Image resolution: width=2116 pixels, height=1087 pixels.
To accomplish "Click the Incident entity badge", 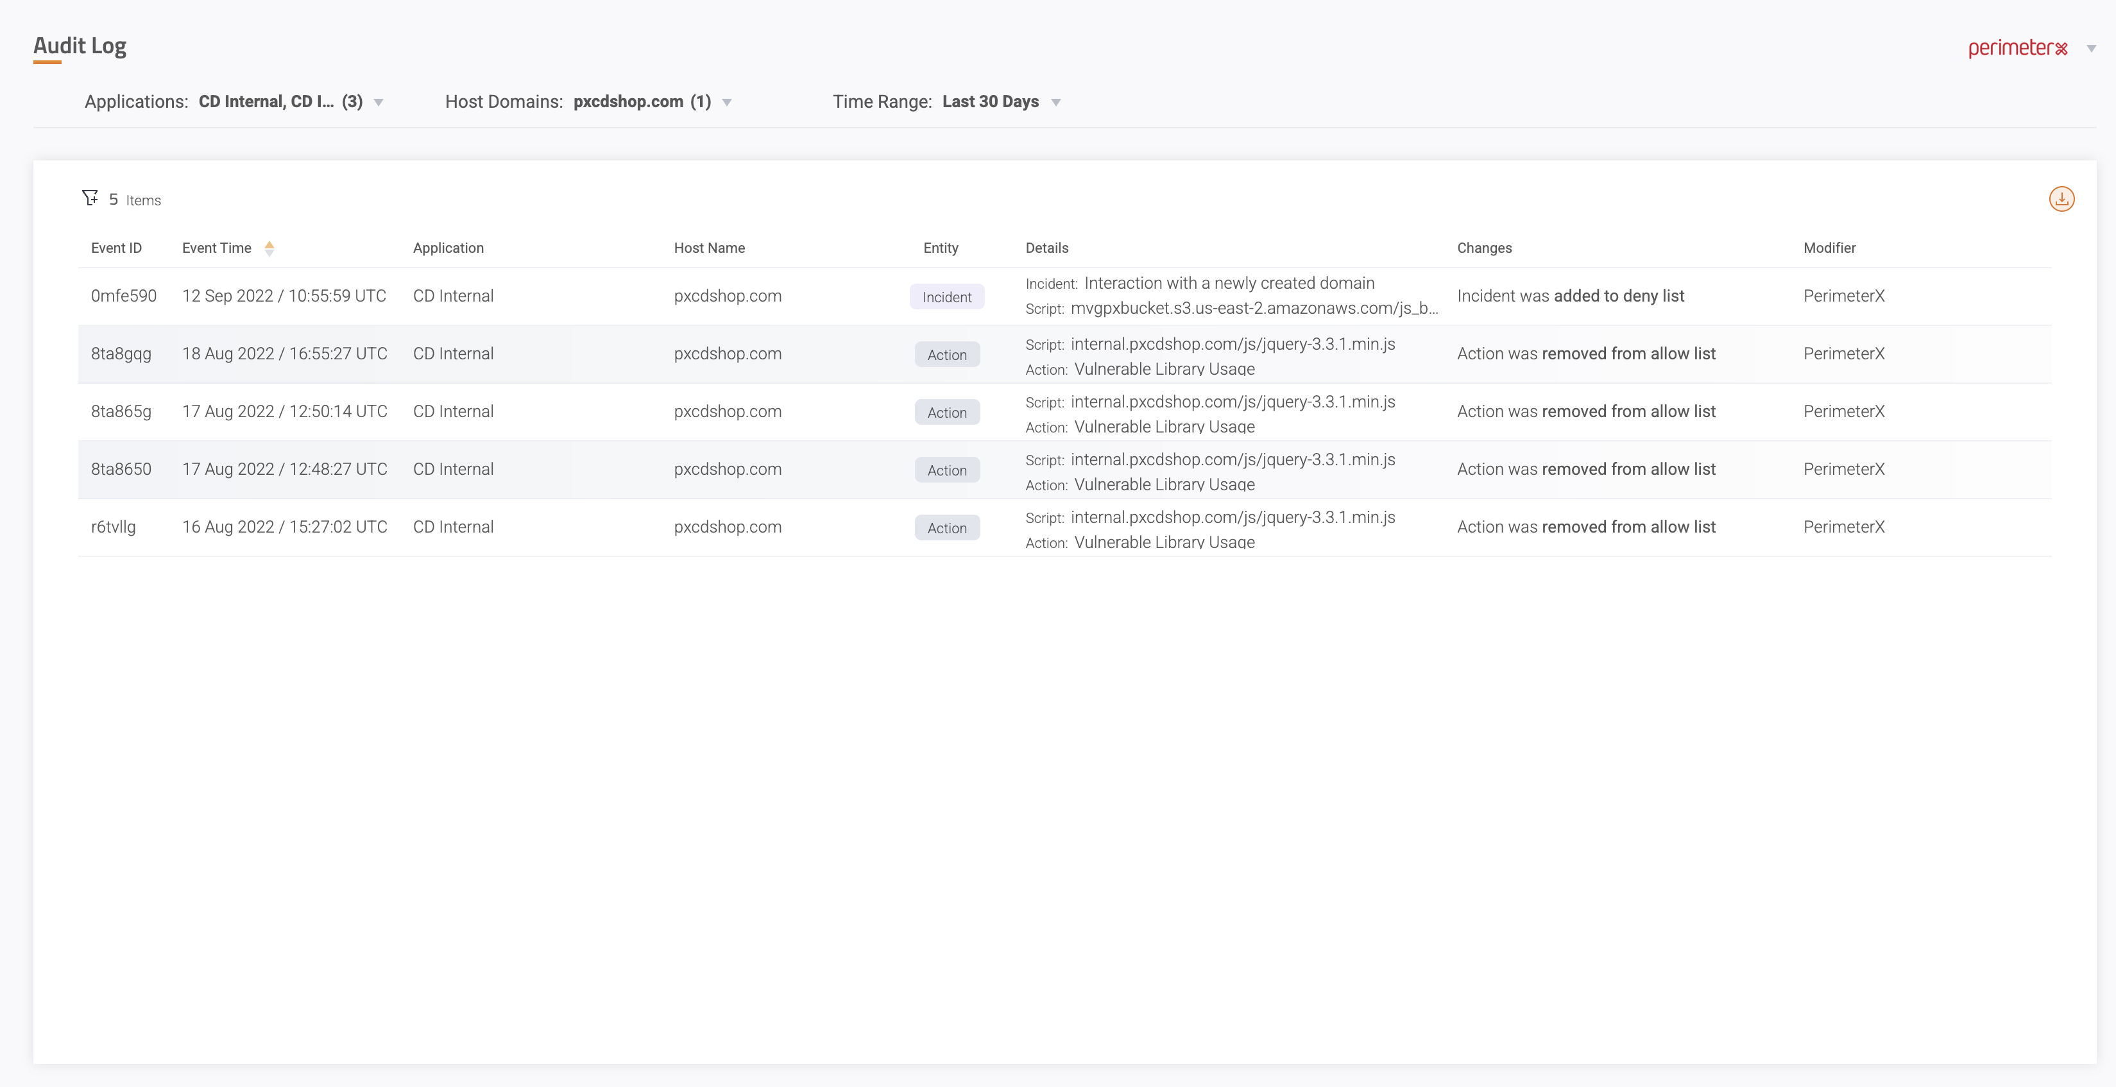I will 946,296.
